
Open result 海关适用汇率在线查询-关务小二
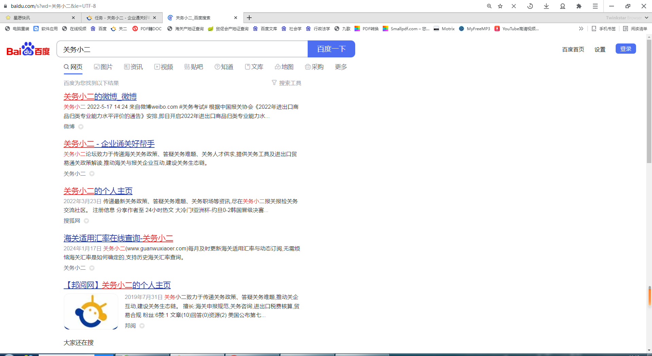(x=118, y=238)
